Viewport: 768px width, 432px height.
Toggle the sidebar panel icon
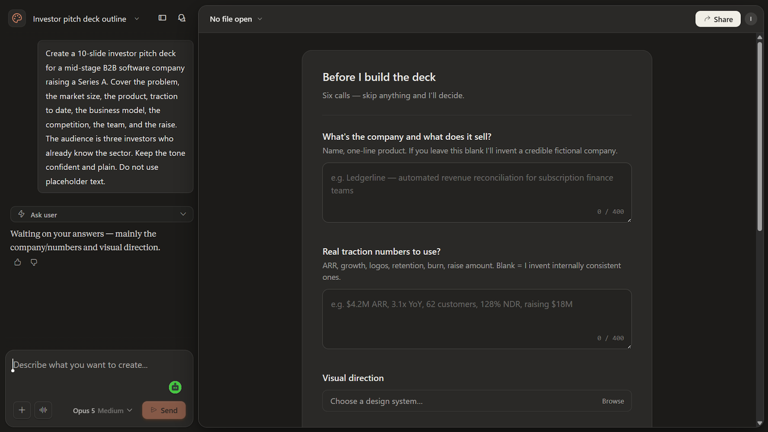(162, 18)
